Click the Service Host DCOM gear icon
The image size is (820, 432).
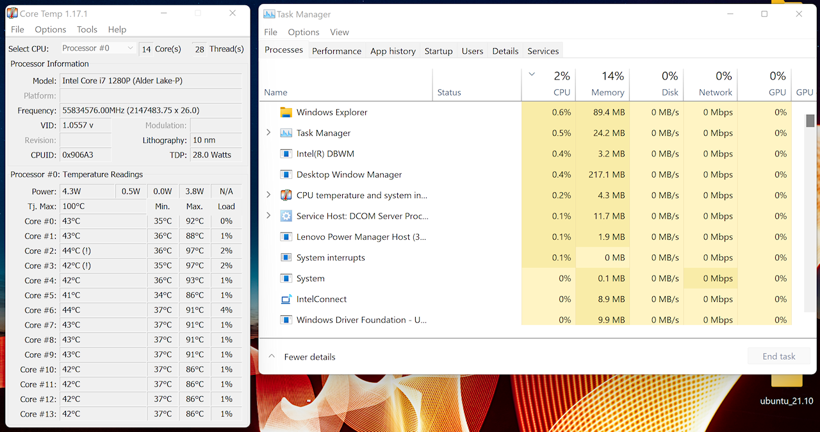pos(286,216)
